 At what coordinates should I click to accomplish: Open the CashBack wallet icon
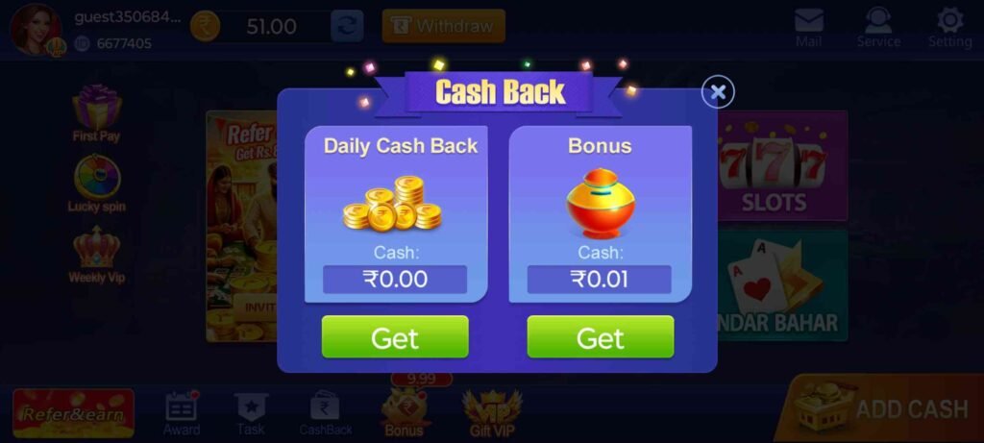(325, 413)
